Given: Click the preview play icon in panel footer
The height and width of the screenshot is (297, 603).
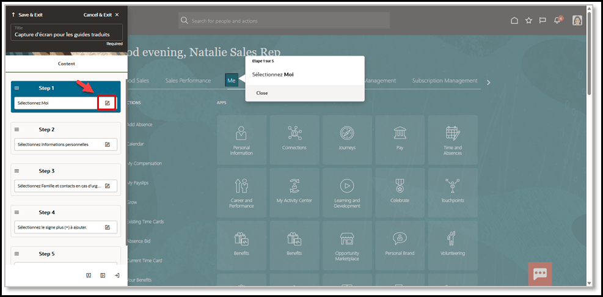Looking at the screenshot, I should (89, 276).
